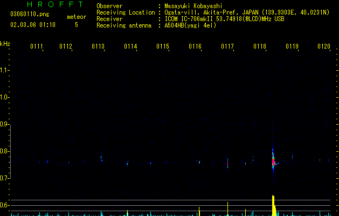
Task: Click the 'Receiver' field label
Action: (109, 19)
